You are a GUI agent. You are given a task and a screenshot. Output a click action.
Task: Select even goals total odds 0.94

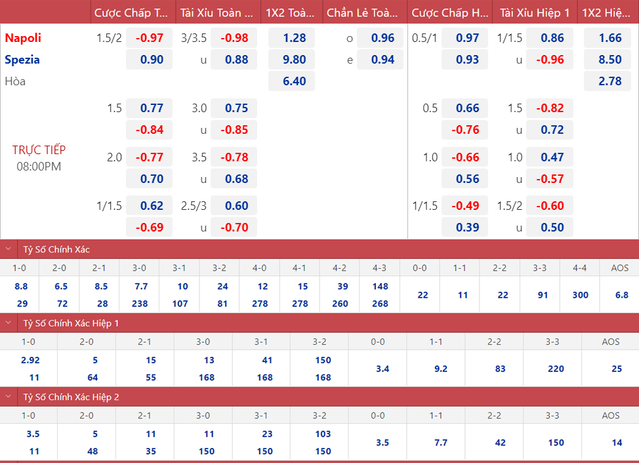(382, 60)
